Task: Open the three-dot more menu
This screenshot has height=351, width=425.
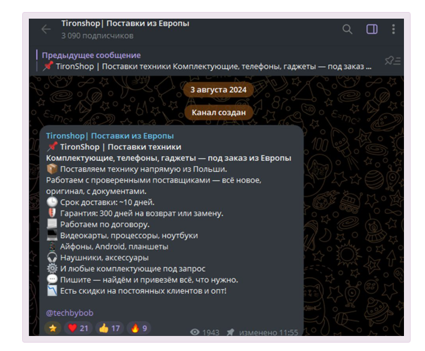Action: pyautogui.click(x=393, y=29)
